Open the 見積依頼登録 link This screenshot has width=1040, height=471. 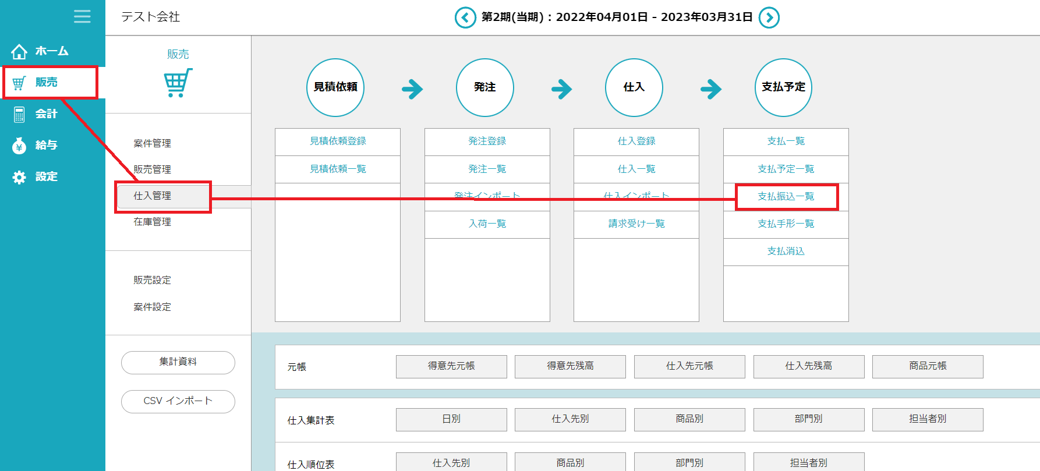(x=338, y=141)
